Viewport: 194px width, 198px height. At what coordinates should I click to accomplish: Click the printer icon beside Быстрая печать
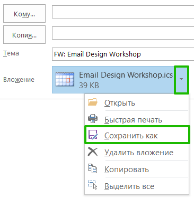(93, 118)
